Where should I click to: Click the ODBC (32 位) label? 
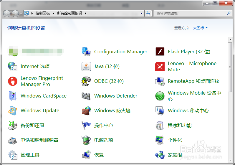(109, 81)
